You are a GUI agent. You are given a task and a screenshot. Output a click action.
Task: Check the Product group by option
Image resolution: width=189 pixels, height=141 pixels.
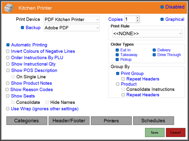click(118, 84)
